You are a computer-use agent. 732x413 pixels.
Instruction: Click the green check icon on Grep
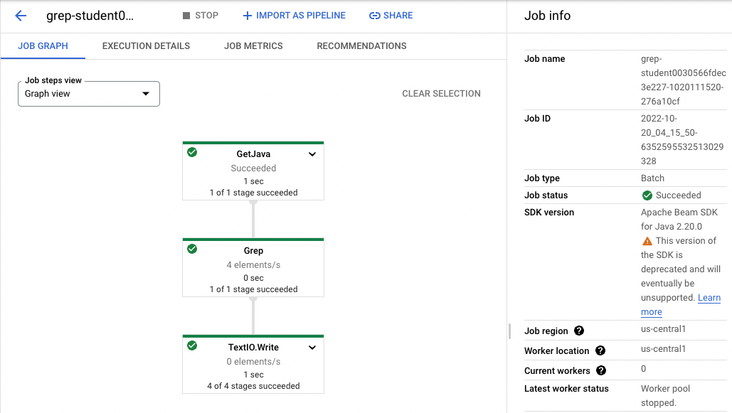(x=192, y=249)
